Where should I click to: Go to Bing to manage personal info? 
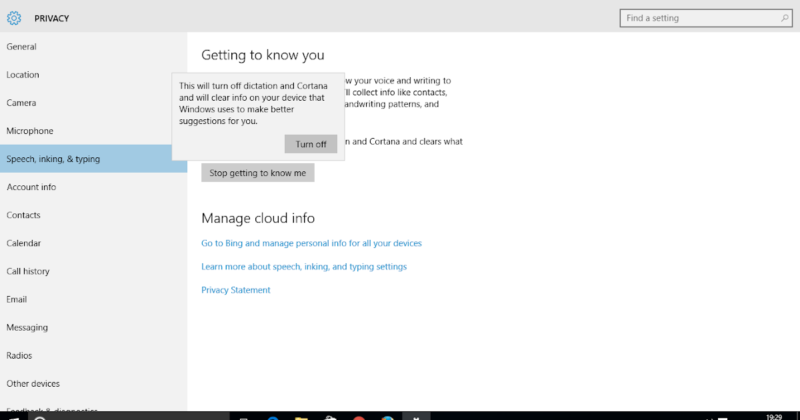tap(311, 243)
